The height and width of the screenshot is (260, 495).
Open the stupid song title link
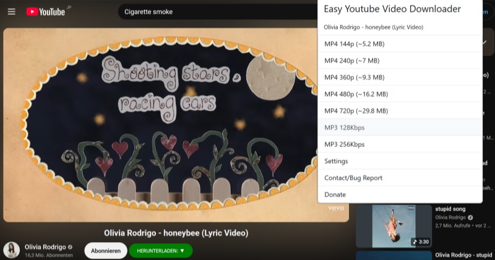point(450,209)
